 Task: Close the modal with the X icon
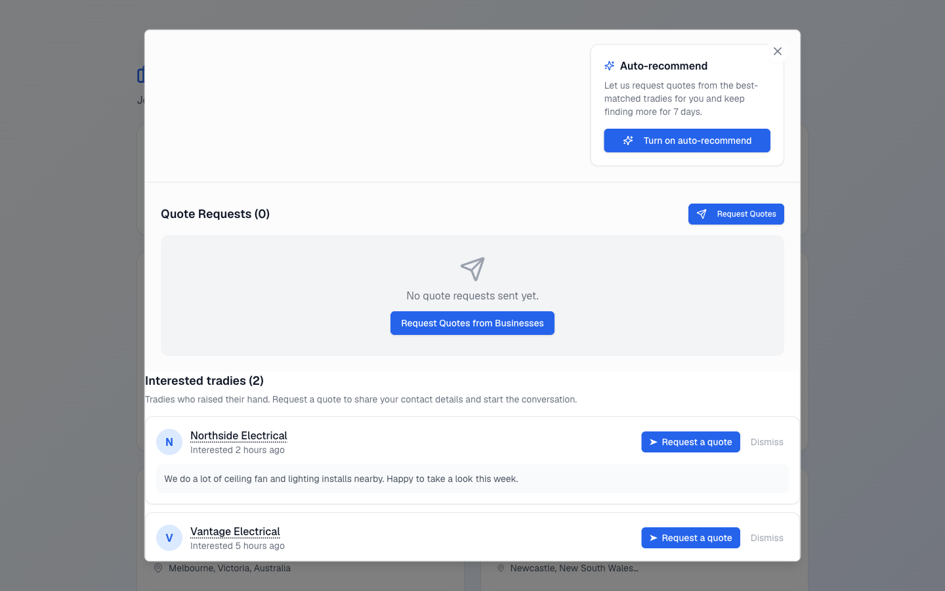(778, 51)
